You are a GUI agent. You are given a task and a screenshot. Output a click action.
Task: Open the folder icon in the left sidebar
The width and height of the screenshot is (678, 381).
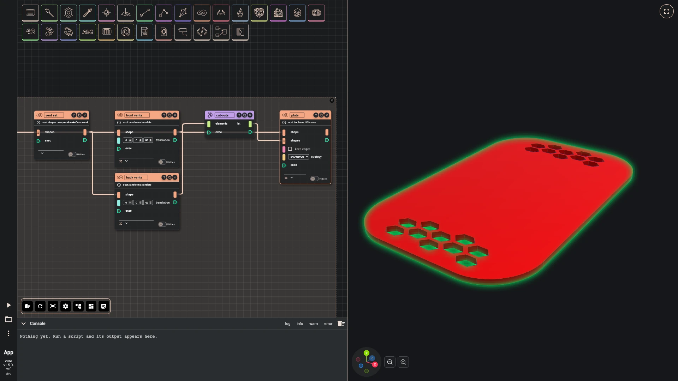coord(8,319)
